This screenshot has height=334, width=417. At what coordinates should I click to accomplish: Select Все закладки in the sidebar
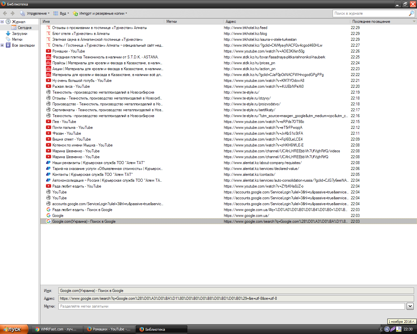(23, 45)
